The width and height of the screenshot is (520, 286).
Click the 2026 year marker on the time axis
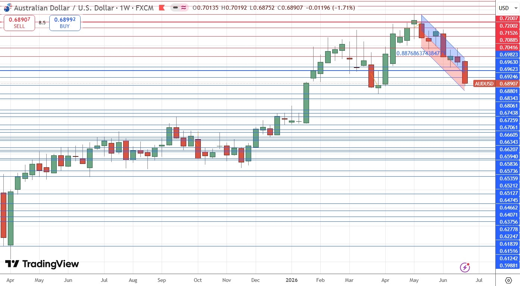click(x=291, y=280)
